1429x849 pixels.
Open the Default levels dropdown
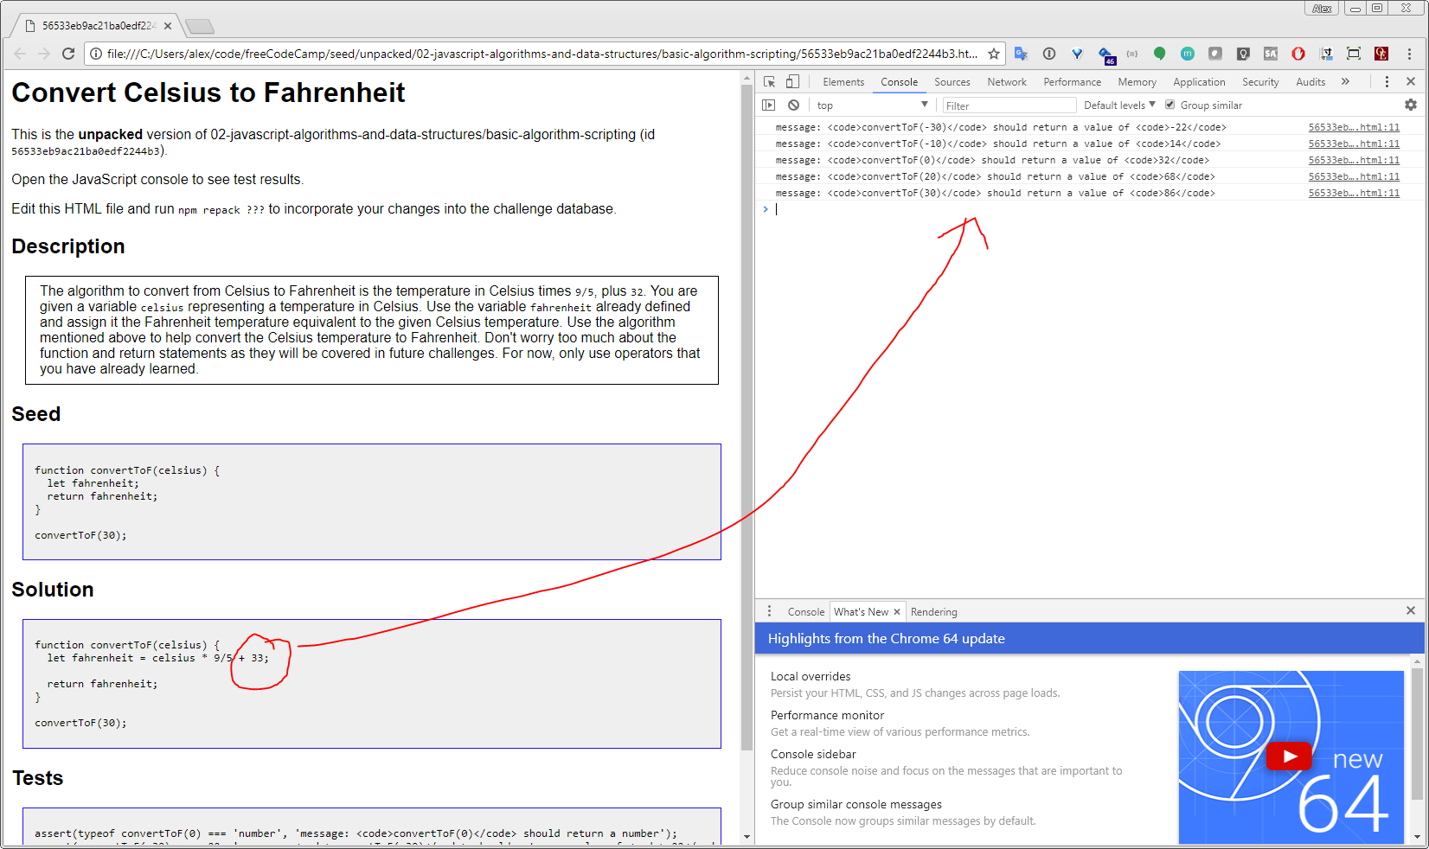click(1119, 105)
